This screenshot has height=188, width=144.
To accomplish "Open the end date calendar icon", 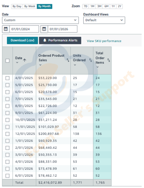I will 44,29.
